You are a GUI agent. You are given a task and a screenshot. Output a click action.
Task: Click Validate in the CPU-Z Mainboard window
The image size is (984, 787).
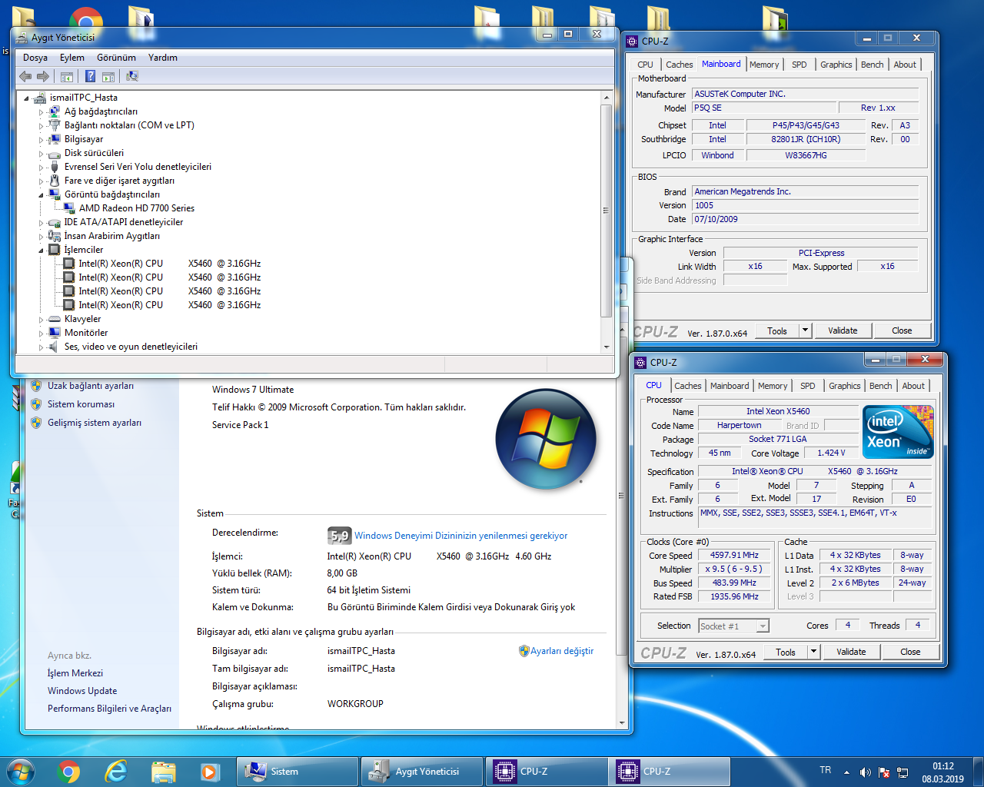pos(843,330)
